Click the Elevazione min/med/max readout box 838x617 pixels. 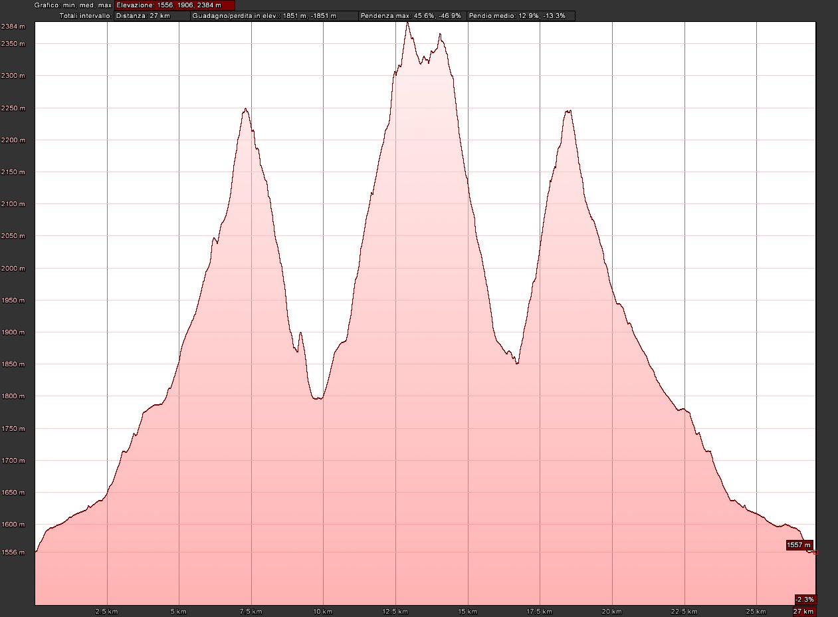pyautogui.click(x=174, y=5)
